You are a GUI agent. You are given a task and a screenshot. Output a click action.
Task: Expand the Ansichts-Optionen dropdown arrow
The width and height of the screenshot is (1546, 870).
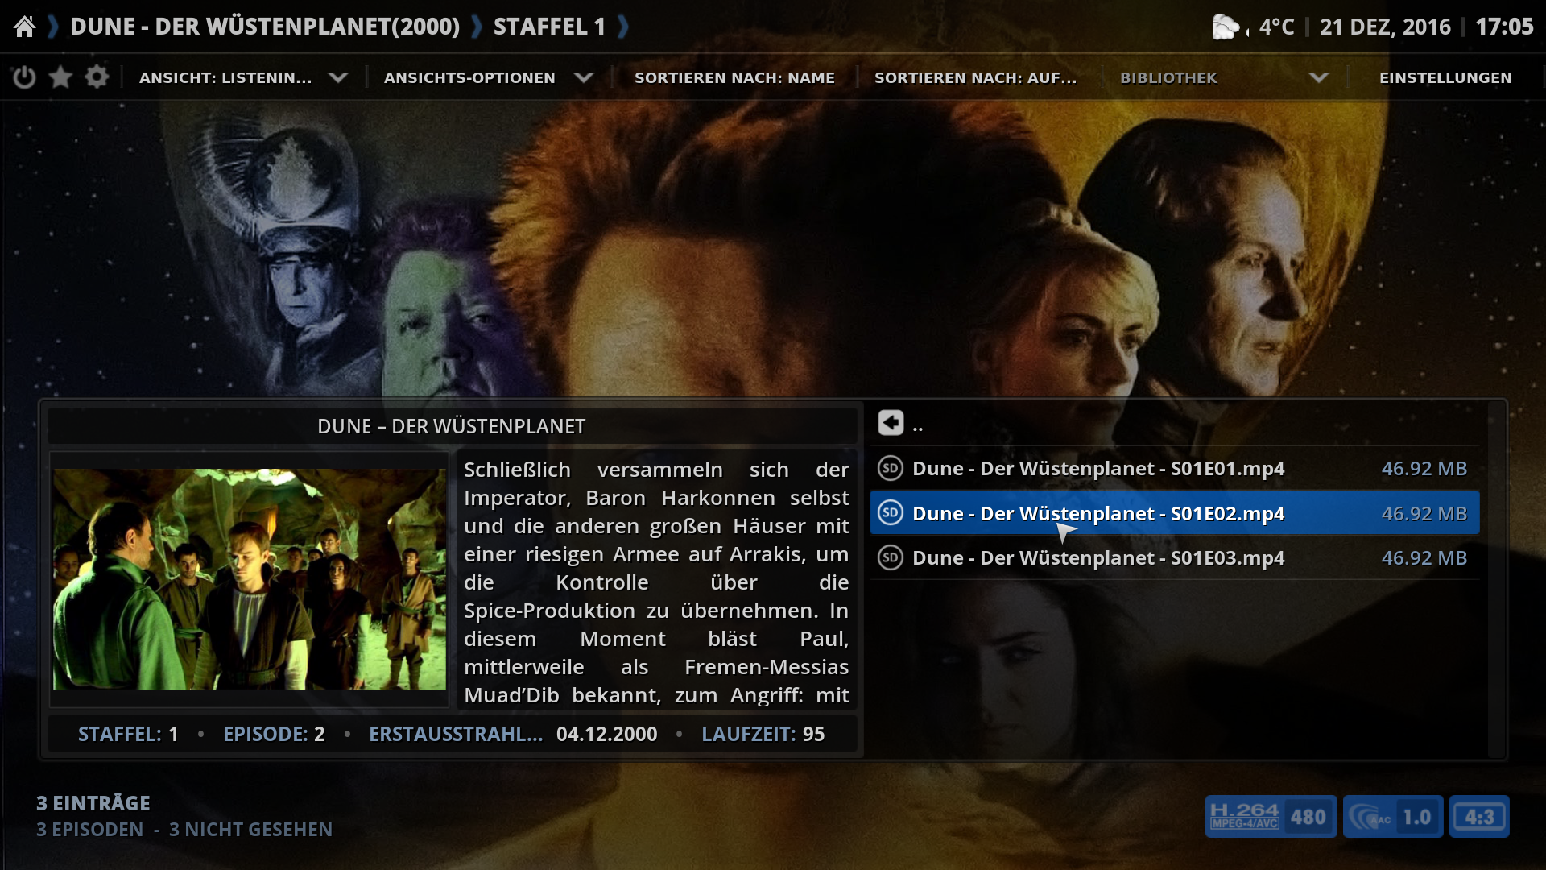point(584,77)
